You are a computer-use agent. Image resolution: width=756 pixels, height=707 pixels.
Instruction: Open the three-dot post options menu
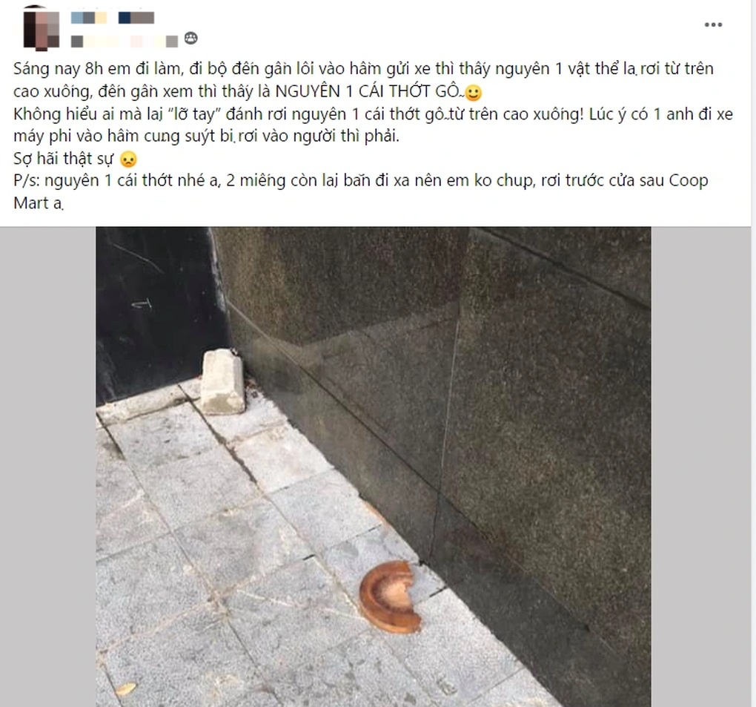(713, 24)
